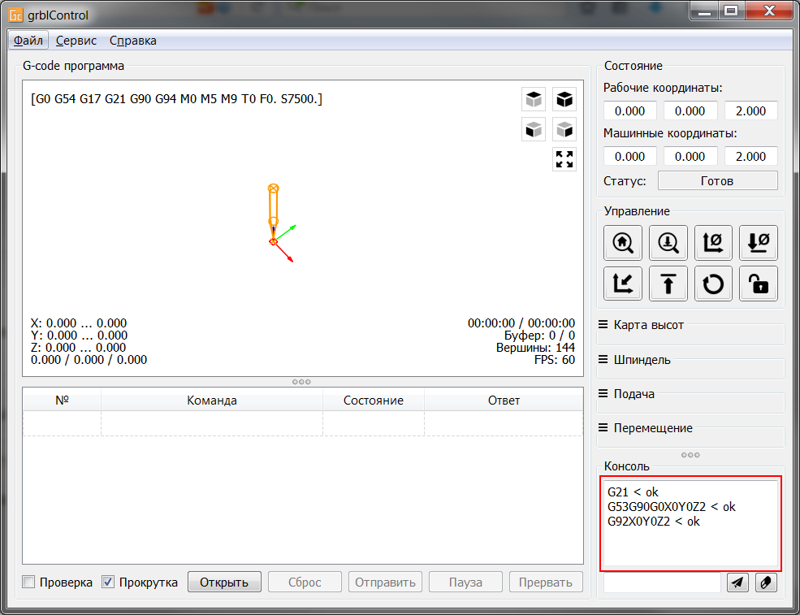Click the Zero XY button

pyautogui.click(x=713, y=243)
